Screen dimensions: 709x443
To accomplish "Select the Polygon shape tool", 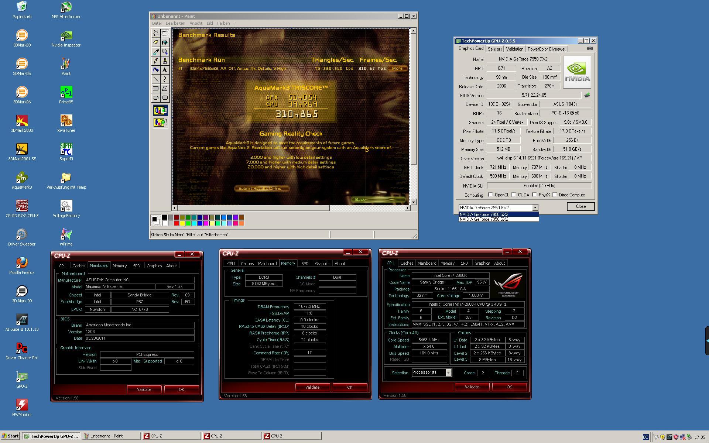I will point(165,89).
